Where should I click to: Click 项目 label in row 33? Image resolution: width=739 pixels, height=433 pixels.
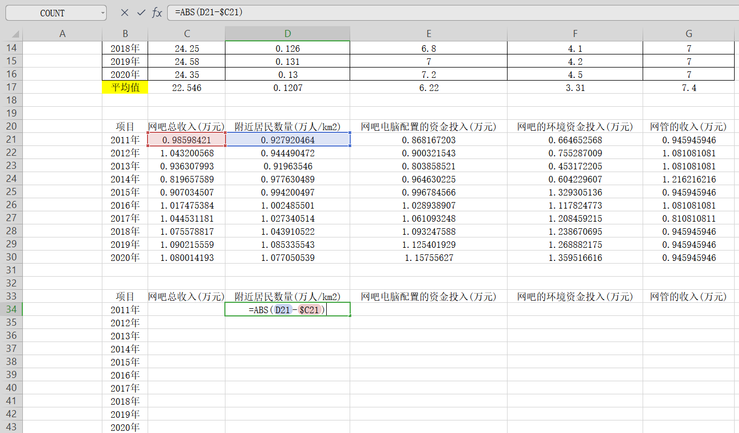tap(125, 296)
